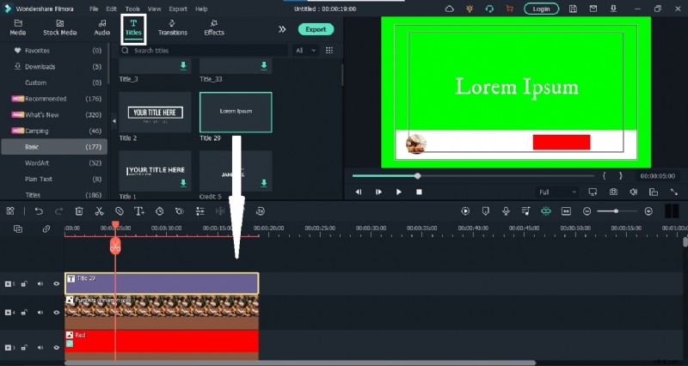Split clip with scissors tool
Viewport: 688px width, 366px height.
point(99,211)
